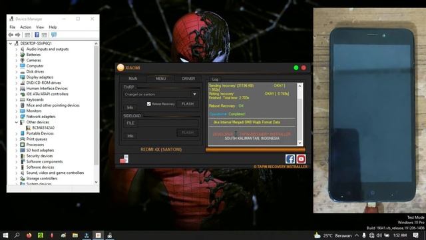Expand the Processors category
Viewport: 426px width, 240px height.
click(16, 145)
